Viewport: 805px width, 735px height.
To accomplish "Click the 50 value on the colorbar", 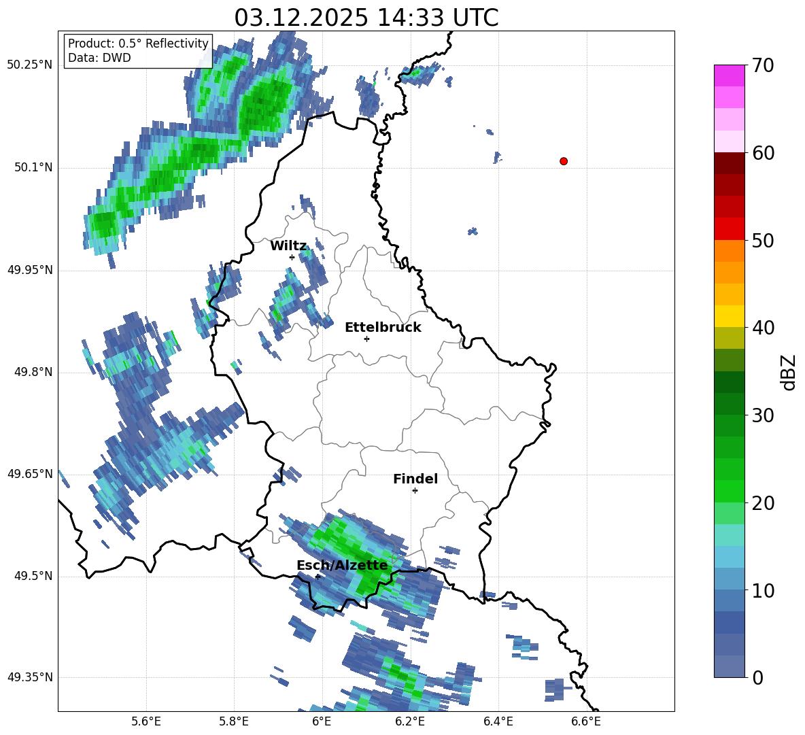I will [x=764, y=241].
